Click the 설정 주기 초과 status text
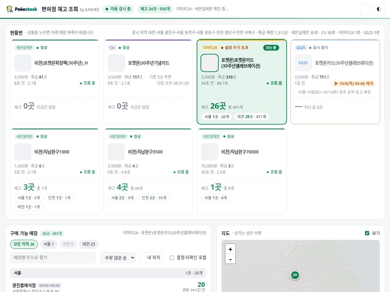 pyautogui.click(x=236, y=48)
